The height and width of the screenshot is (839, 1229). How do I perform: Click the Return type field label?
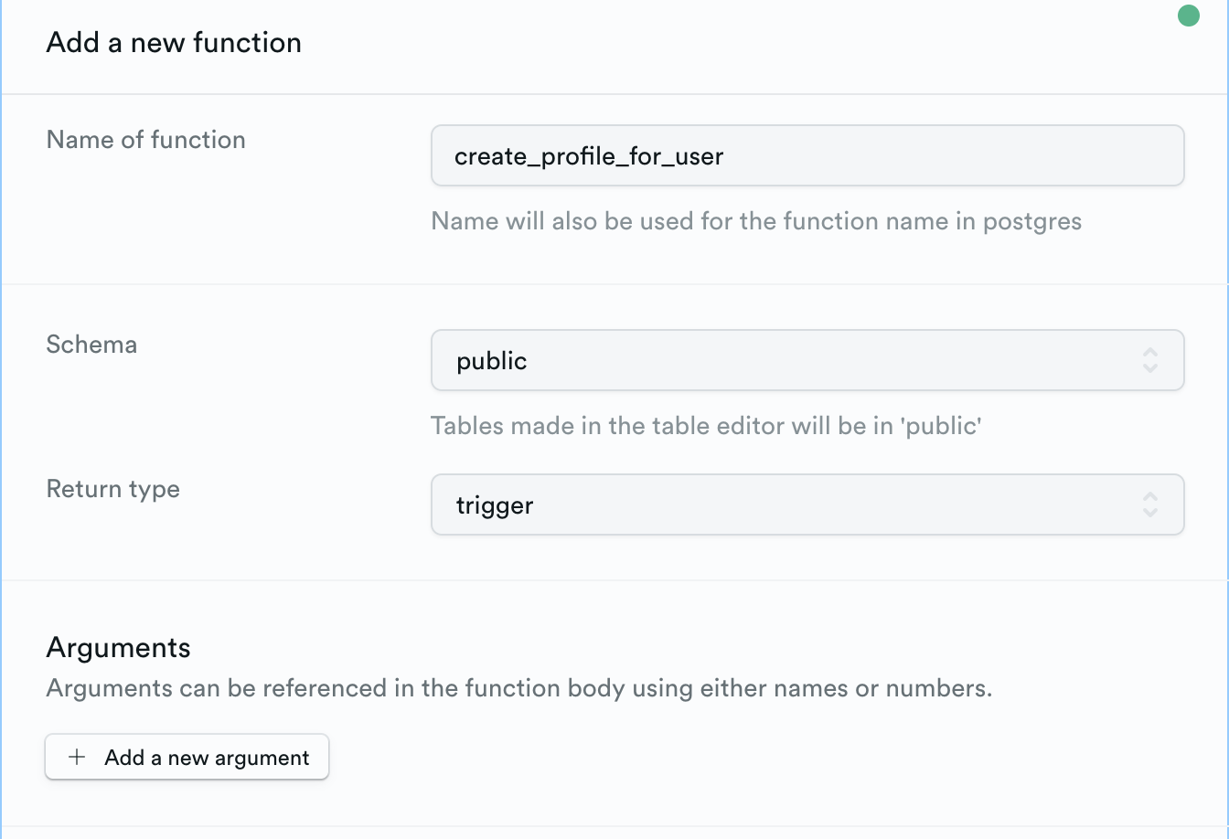click(x=113, y=489)
